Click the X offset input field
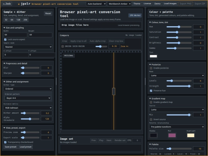208x156 pixels. coord(16,55)
